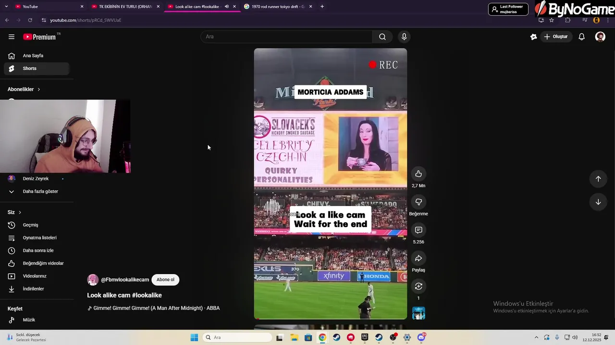Dislike the Short with thumbs down
Screen dimensions: 615x345
point(418,202)
